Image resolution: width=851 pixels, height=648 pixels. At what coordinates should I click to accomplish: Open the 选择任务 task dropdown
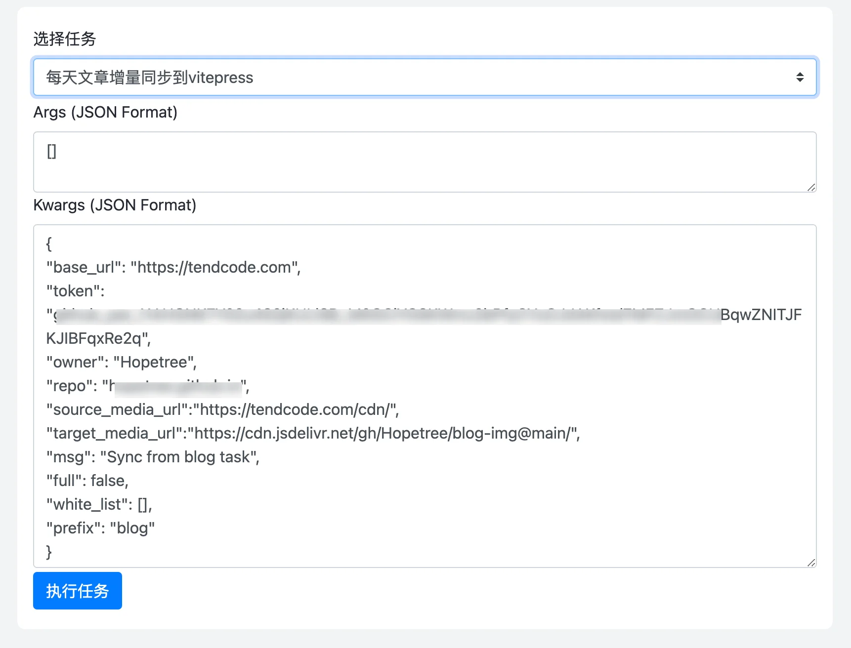coord(425,77)
